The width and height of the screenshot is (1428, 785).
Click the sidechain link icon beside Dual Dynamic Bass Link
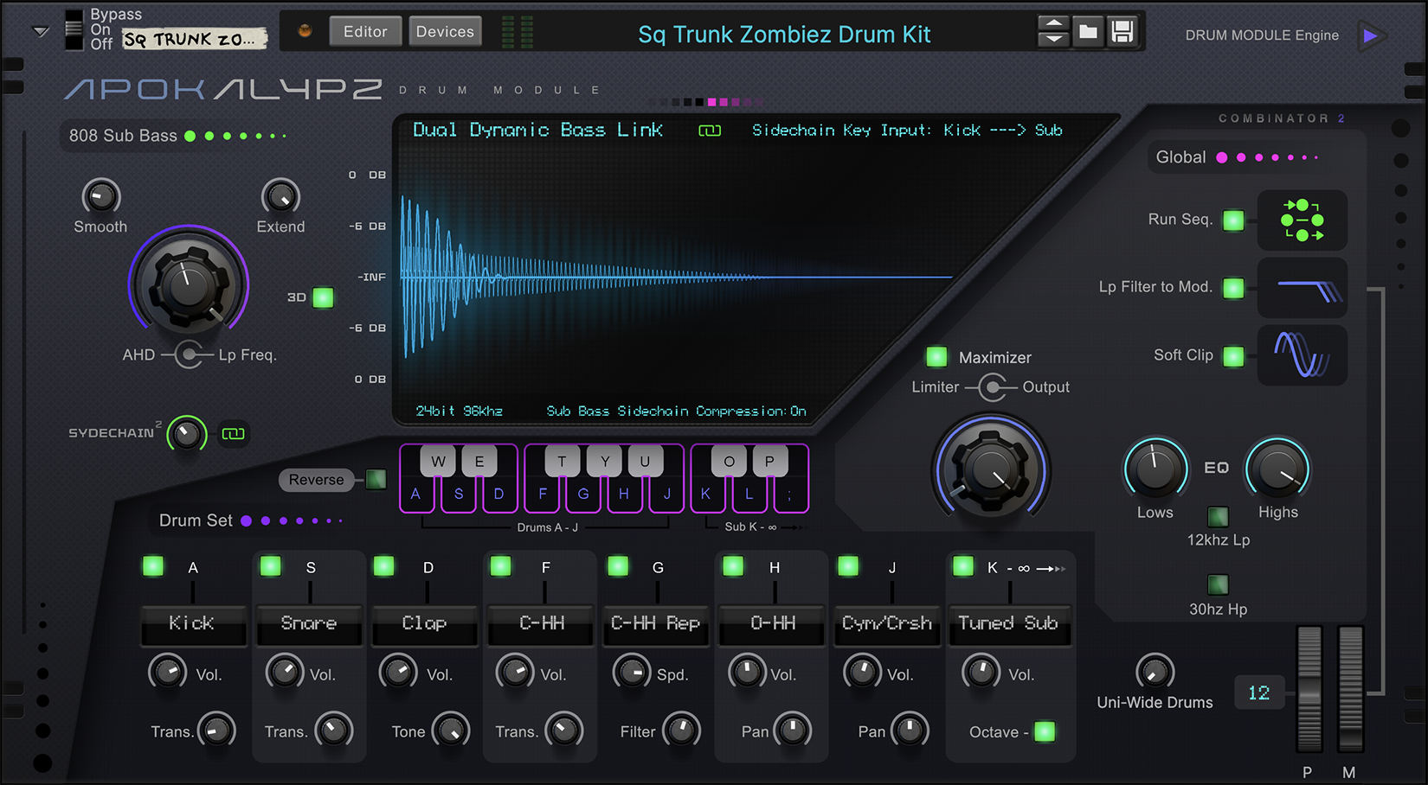(710, 130)
